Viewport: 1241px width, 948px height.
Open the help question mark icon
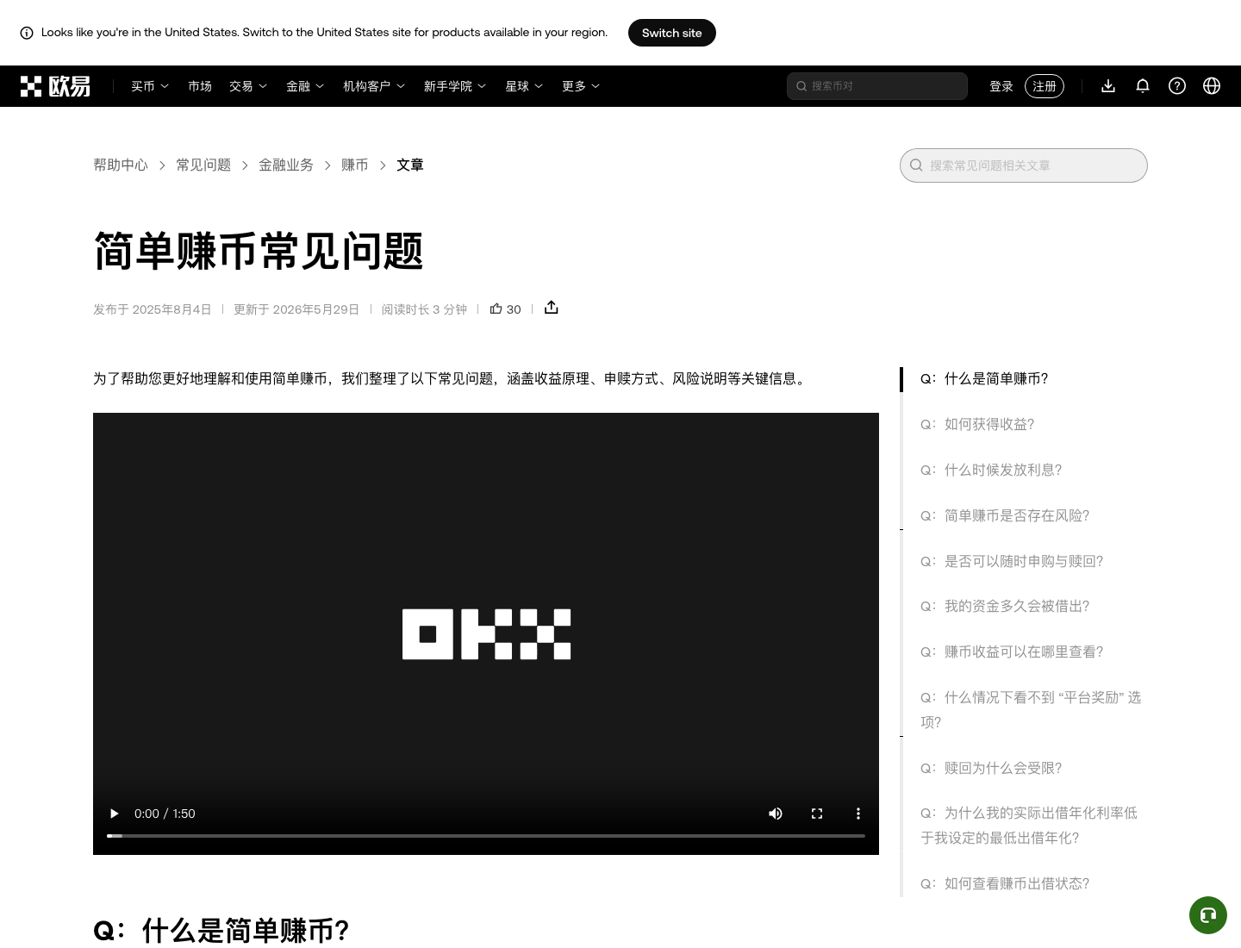point(1177,86)
